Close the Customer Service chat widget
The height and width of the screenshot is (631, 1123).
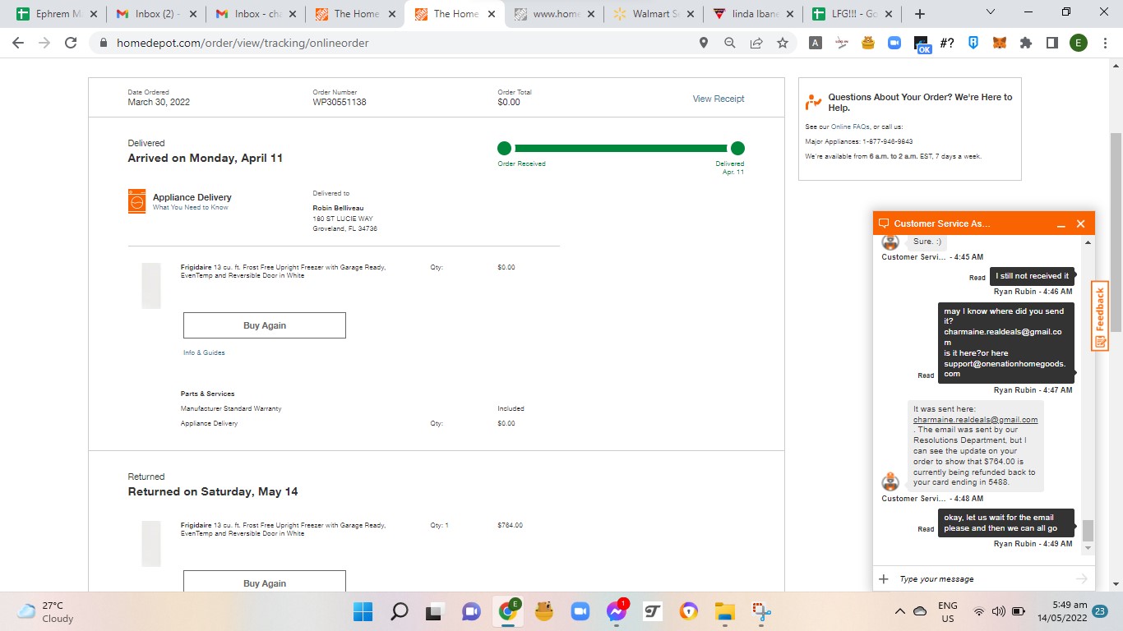pyautogui.click(x=1081, y=223)
